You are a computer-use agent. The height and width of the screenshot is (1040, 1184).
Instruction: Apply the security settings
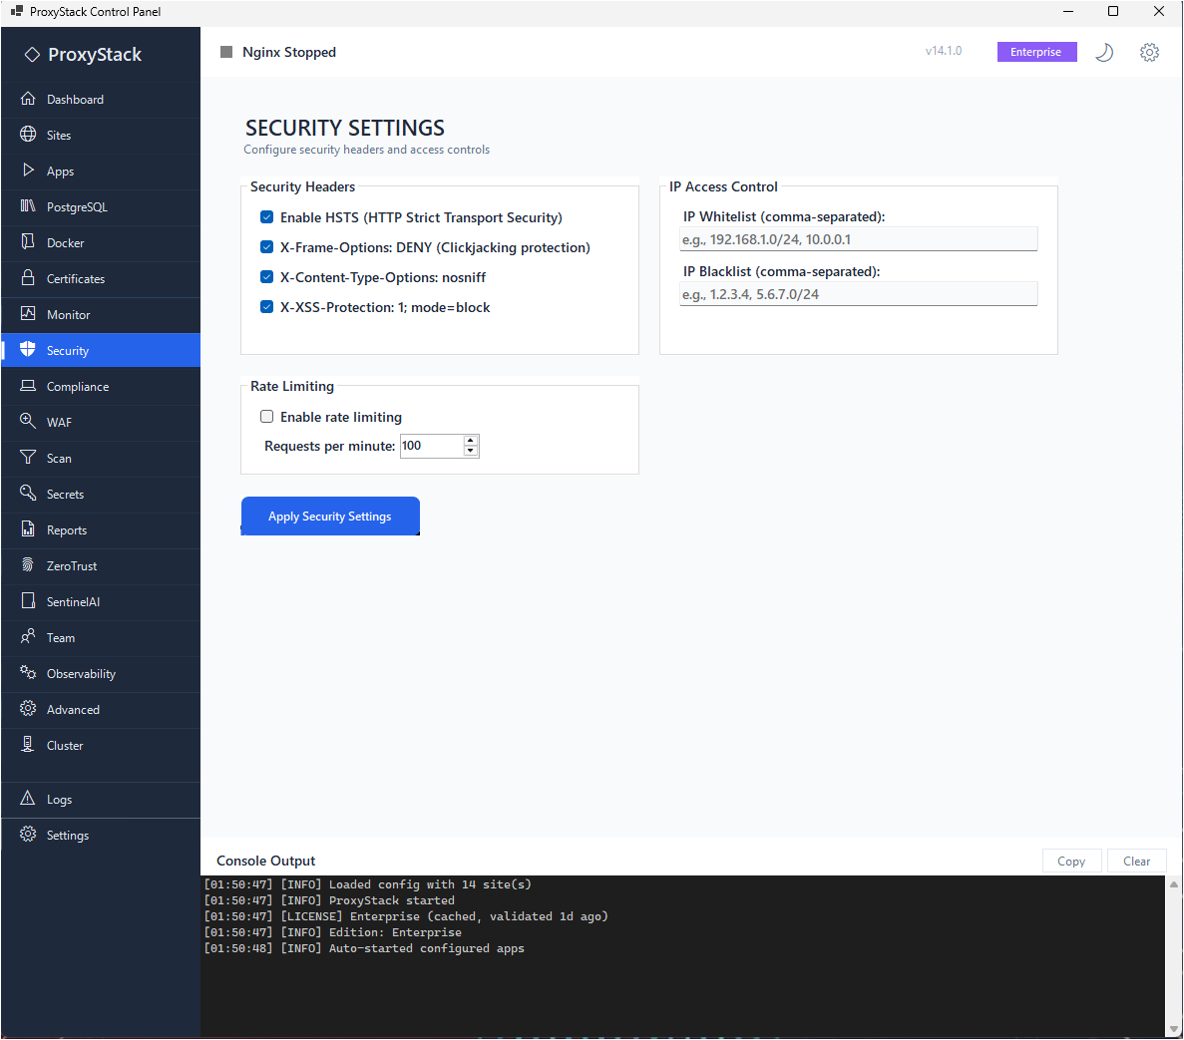point(330,516)
